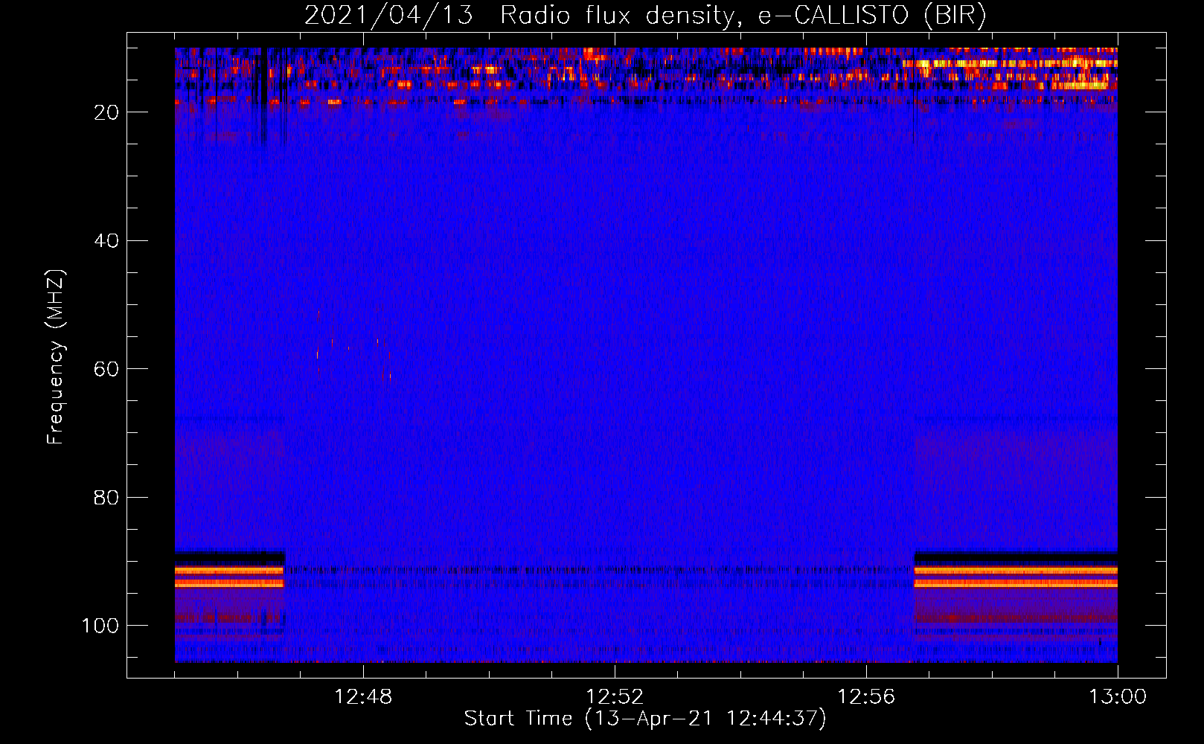The image size is (1204, 744).
Task: Click the 60 frequency tick label
Action: click(x=106, y=369)
